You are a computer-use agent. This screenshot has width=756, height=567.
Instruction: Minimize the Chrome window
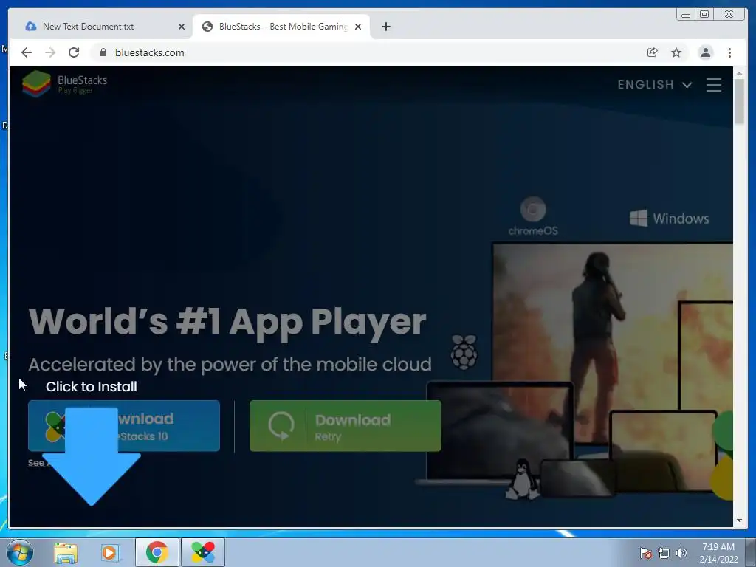686,15
